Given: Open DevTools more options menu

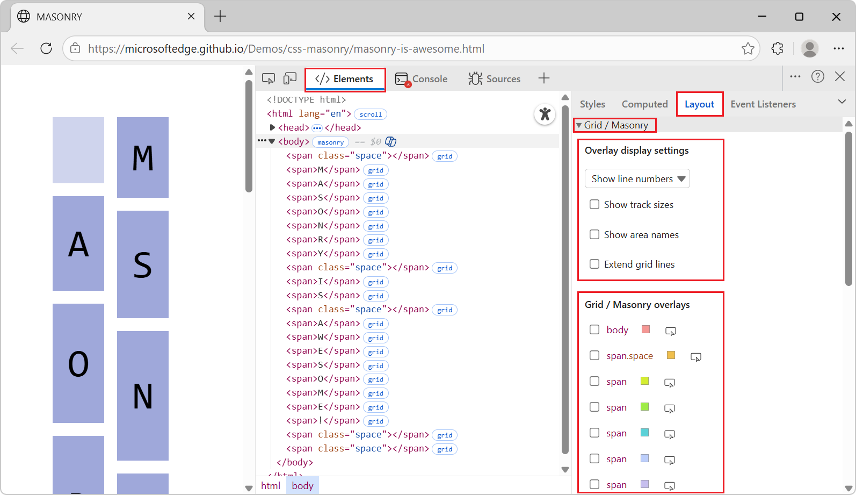Looking at the screenshot, I should coord(795,76).
